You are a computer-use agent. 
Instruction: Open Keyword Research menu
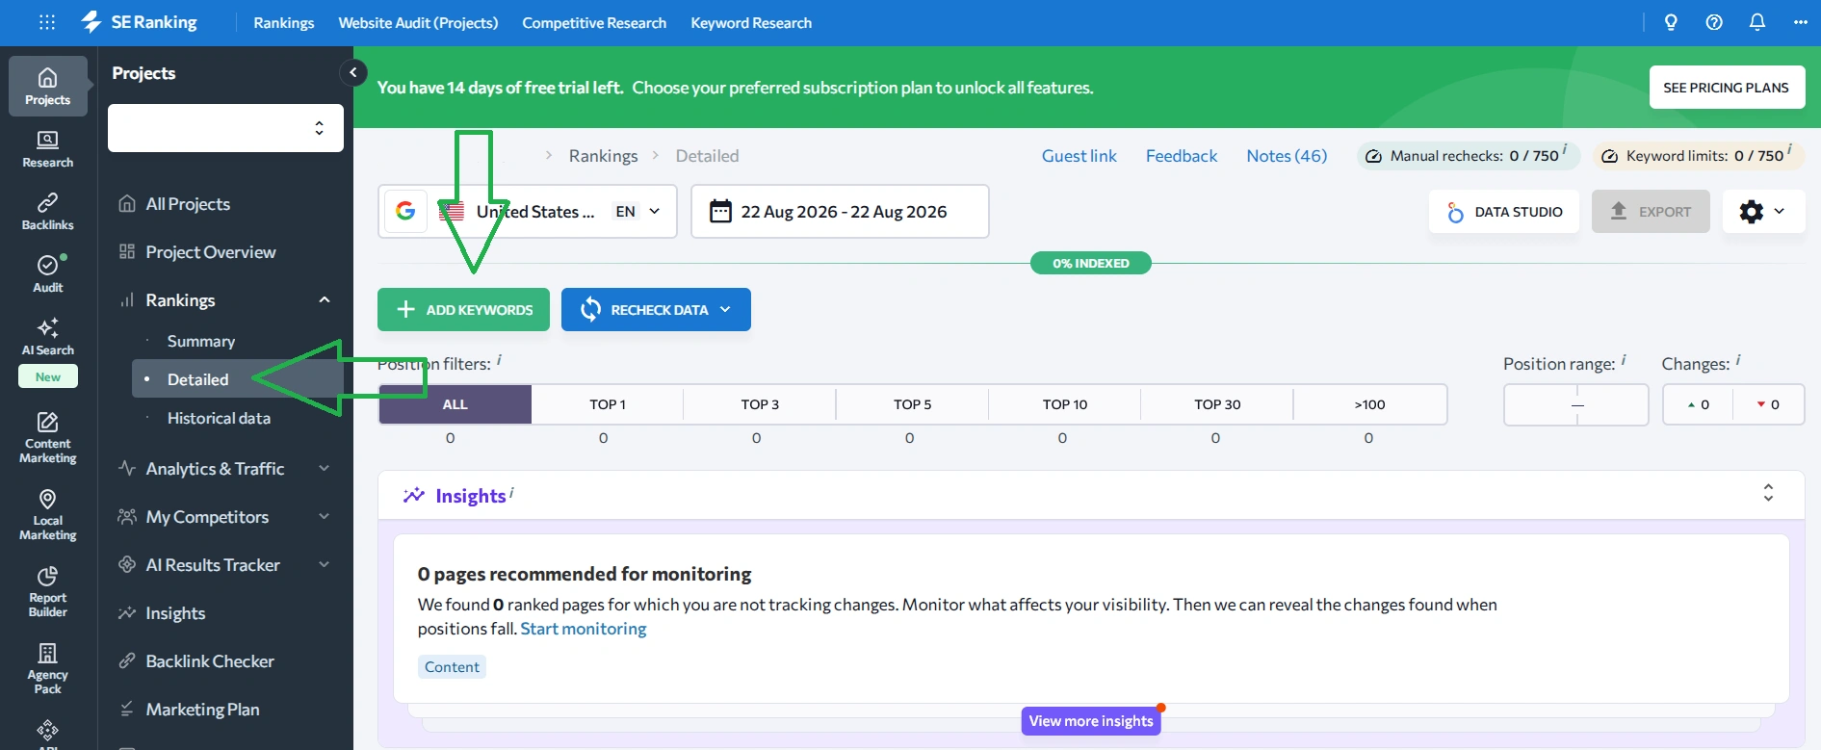point(751,22)
